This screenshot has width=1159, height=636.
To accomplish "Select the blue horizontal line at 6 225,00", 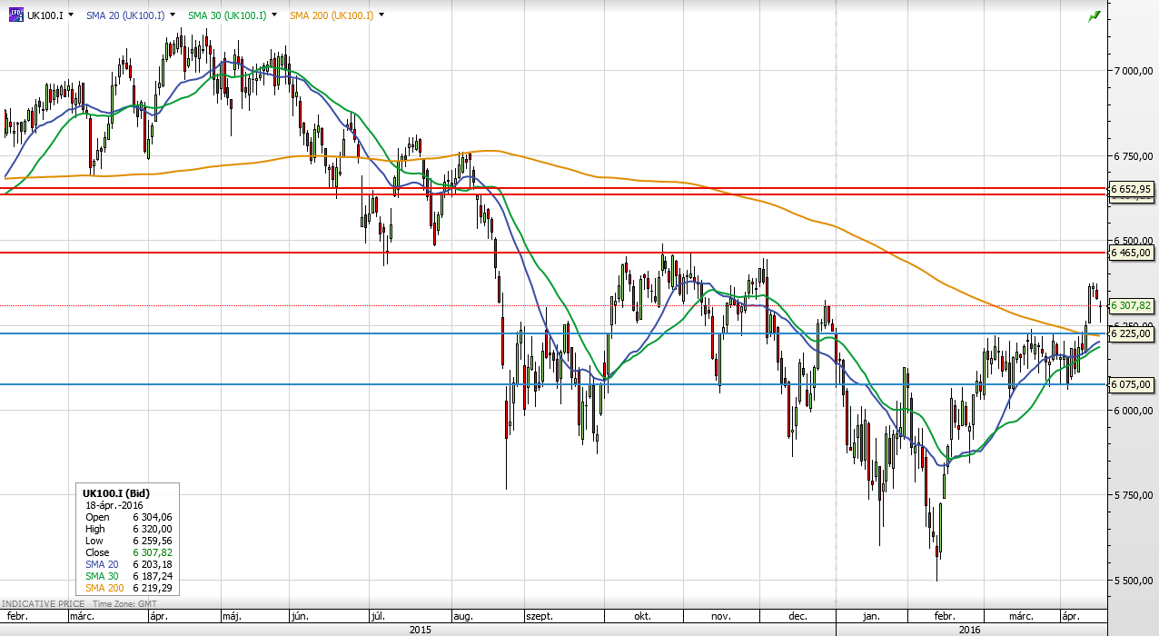I will click(554, 333).
